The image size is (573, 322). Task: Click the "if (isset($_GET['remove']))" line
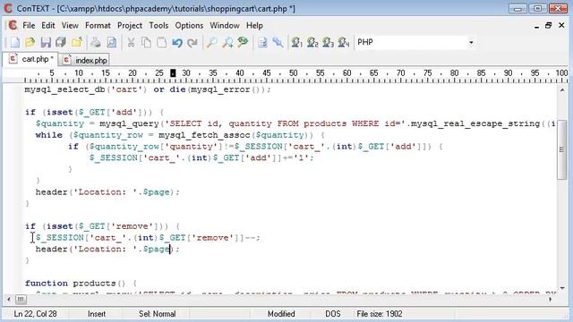click(x=103, y=226)
